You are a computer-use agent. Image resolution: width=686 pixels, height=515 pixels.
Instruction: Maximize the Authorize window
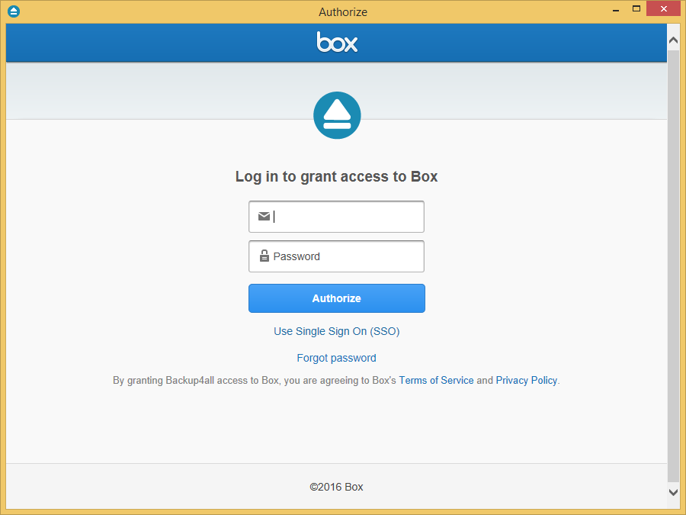[x=636, y=8]
